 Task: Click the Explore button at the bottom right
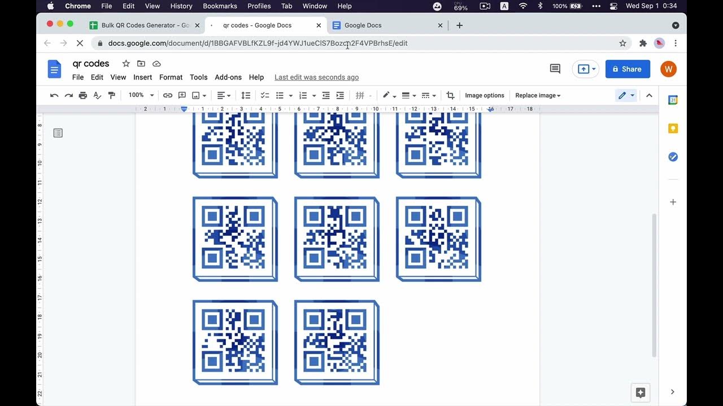tap(641, 393)
